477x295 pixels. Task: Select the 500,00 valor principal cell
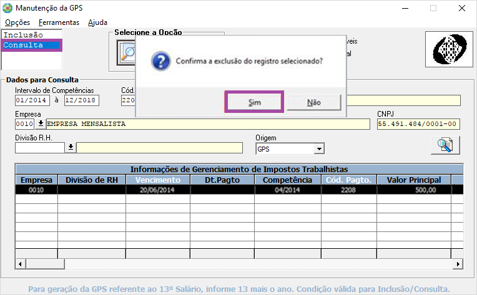point(414,190)
